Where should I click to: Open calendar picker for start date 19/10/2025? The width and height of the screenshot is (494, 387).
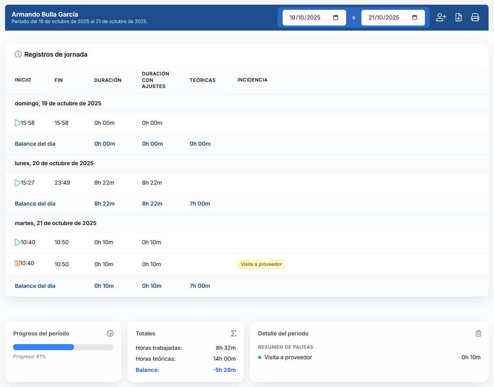coord(336,18)
